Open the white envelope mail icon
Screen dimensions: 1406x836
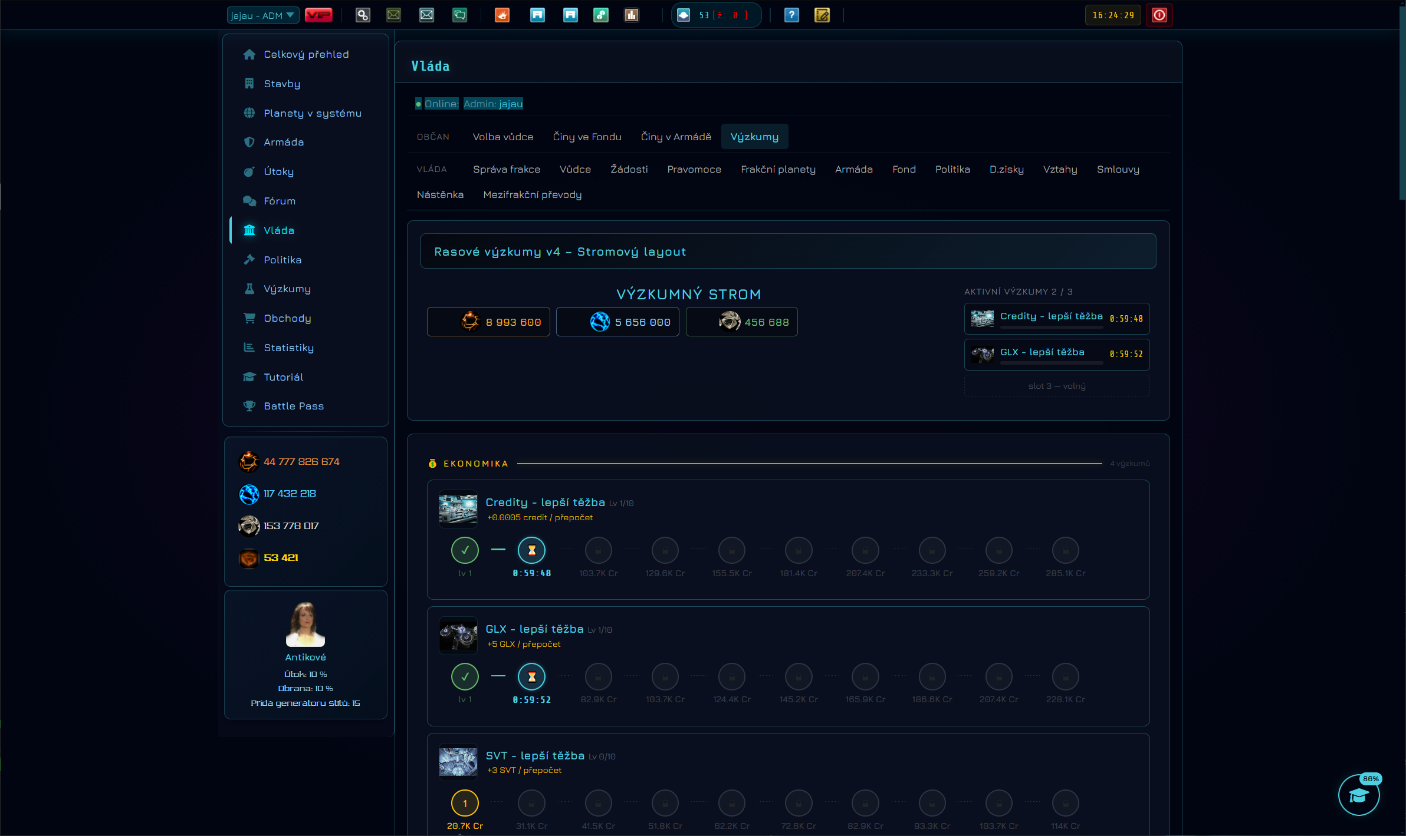(426, 15)
